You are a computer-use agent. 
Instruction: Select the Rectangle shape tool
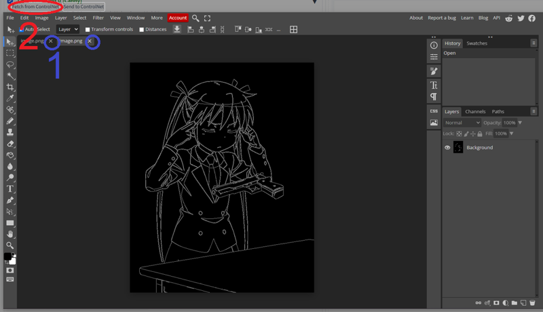(10, 223)
